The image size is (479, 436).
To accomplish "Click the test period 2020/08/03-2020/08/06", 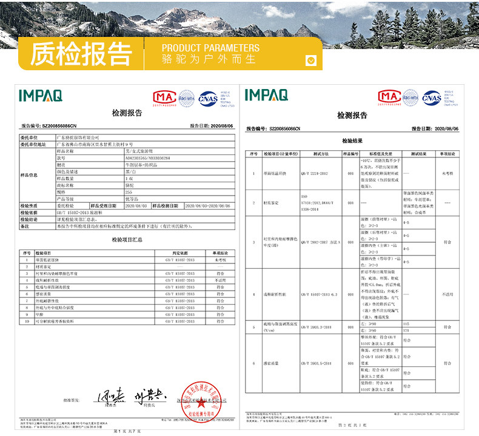I will coord(208,206).
